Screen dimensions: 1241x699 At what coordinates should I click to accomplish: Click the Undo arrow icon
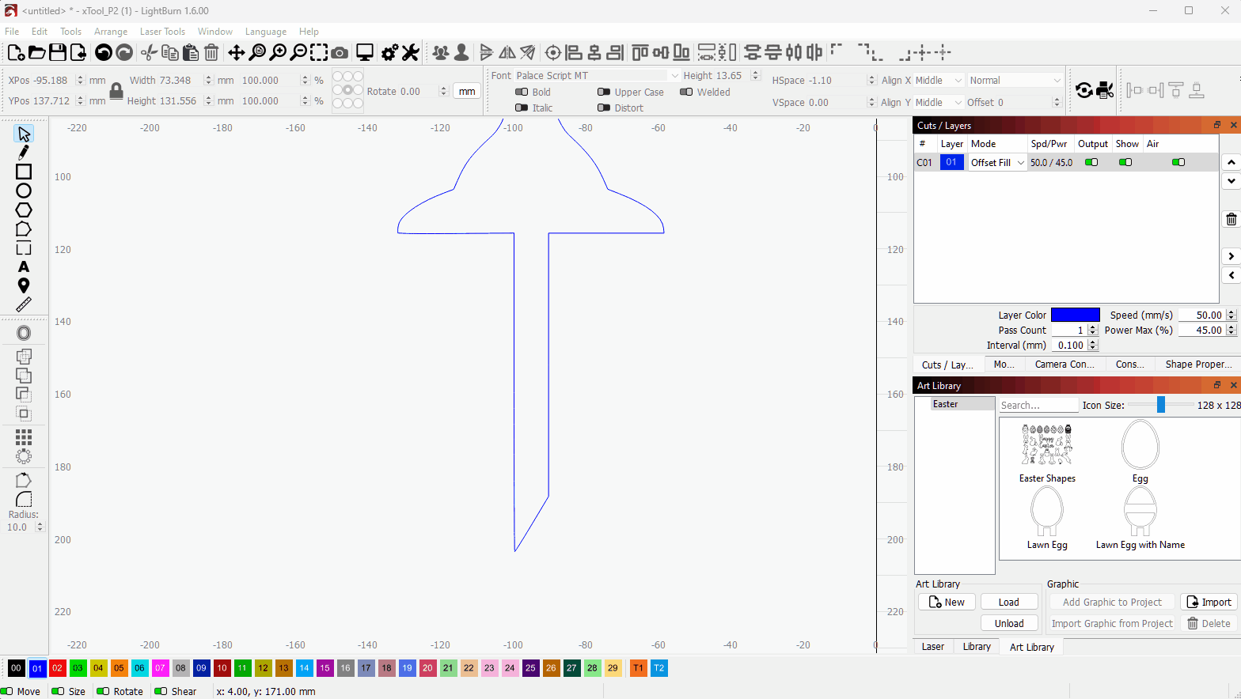104,53
